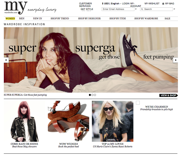Select the second carousel dot
The height and width of the screenshot is (156, 182).
(92, 95)
